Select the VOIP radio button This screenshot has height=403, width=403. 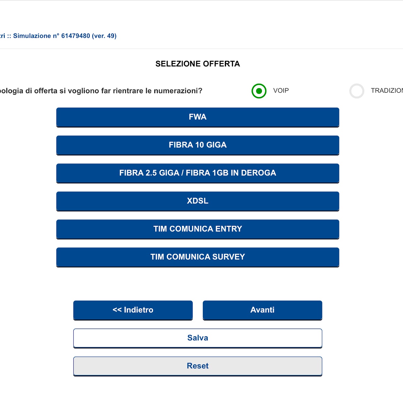click(x=259, y=91)
